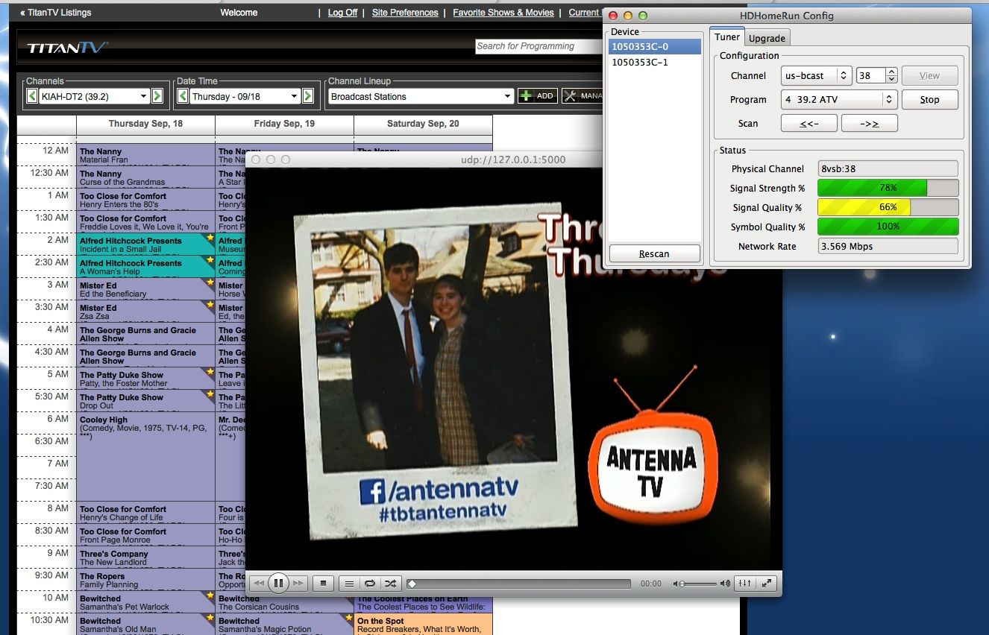Click star icon on Bewitched Samantha's Old Man
989x635 pixels.
(210, 619)
